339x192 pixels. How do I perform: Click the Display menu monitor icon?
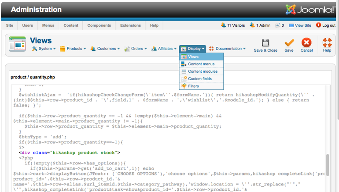[184, 49]
